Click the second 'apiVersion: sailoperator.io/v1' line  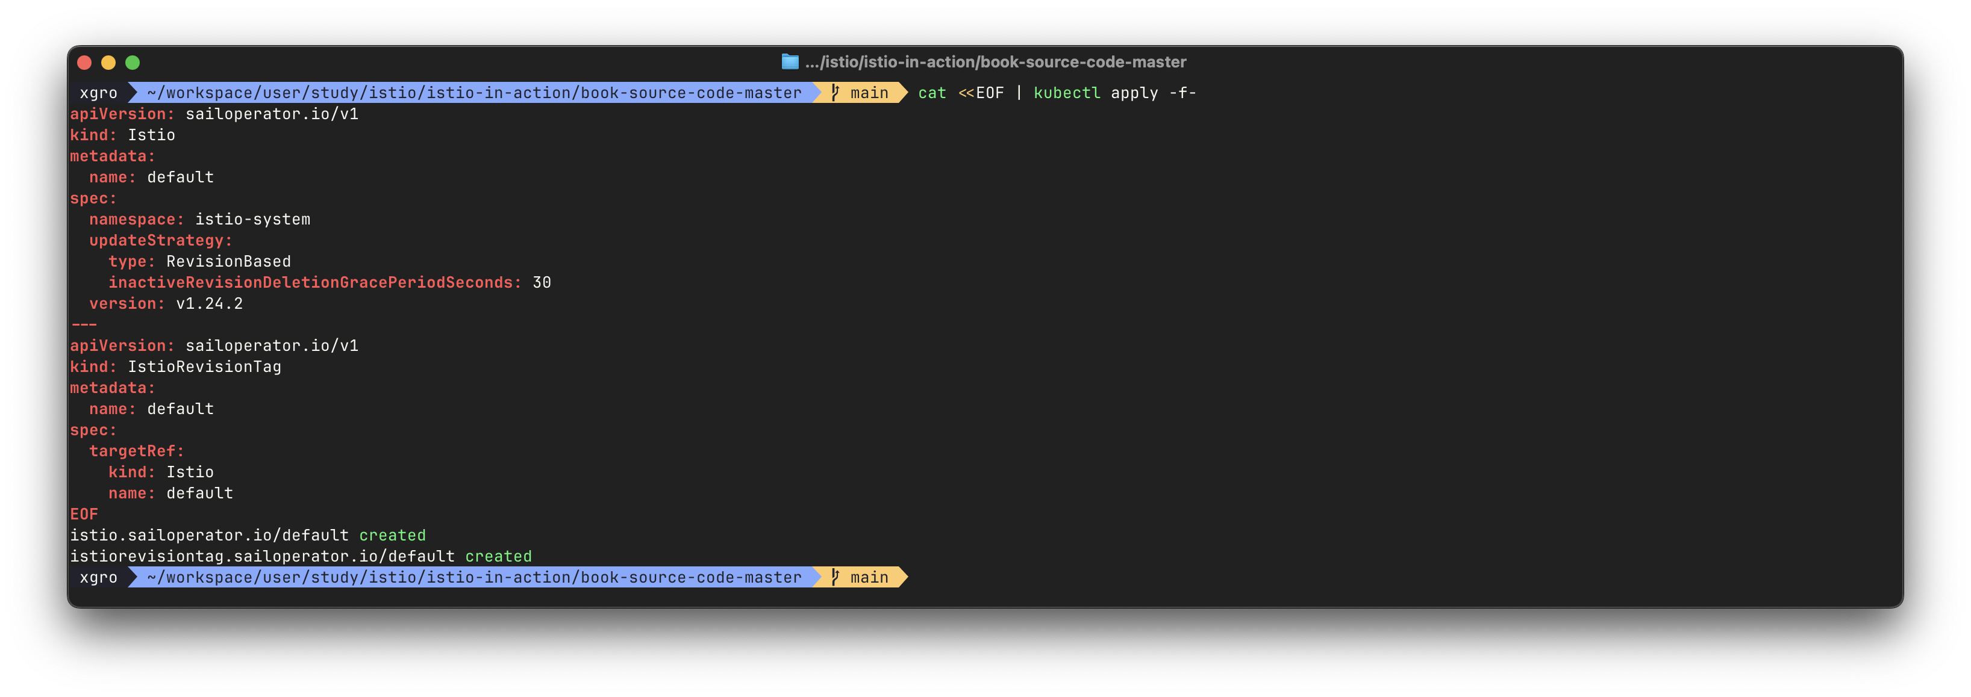coord(214,345)
